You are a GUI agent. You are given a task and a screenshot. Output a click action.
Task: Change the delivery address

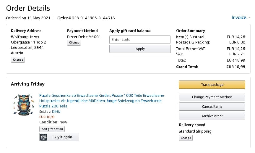[18, 60]
